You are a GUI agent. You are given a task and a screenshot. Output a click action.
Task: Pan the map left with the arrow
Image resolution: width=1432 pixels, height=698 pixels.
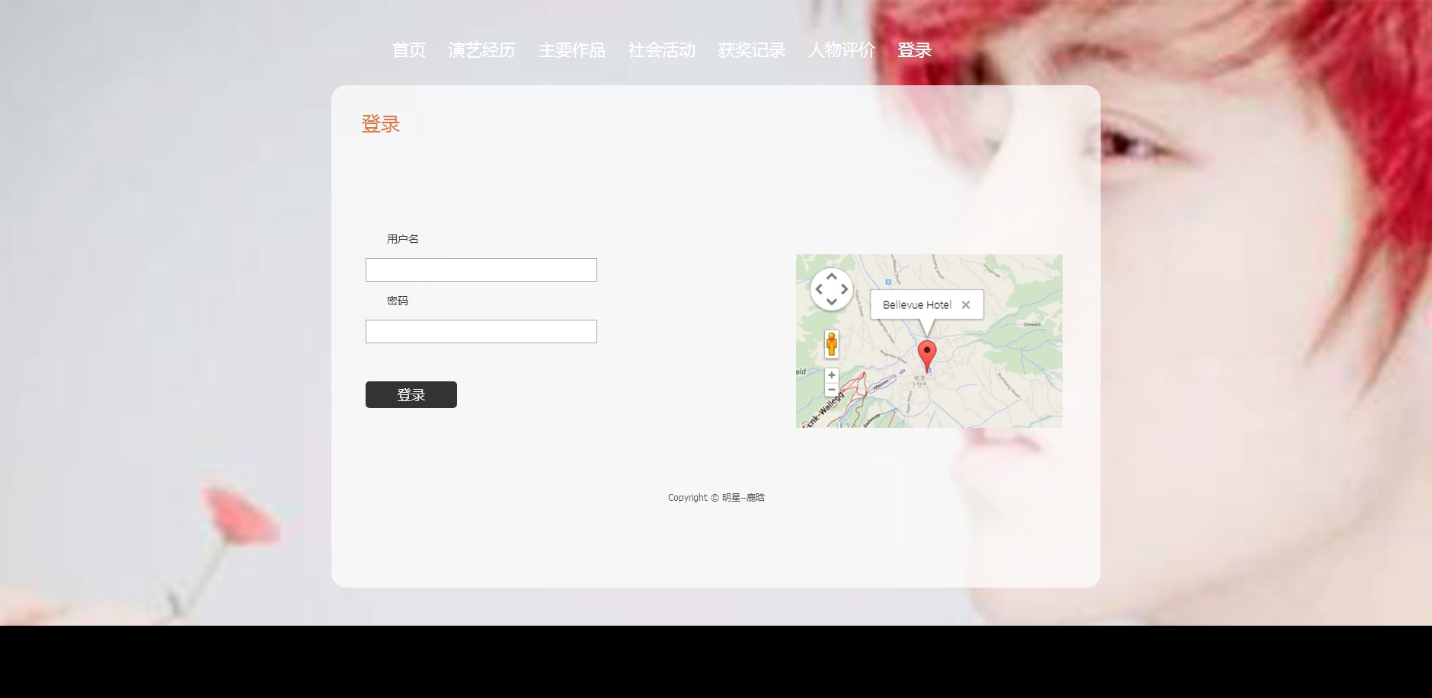(819, 289)
